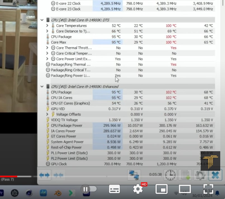225x199 pixels.
Task: Close the HWiNFO sensors window with blue X
Action: point(215,175)
